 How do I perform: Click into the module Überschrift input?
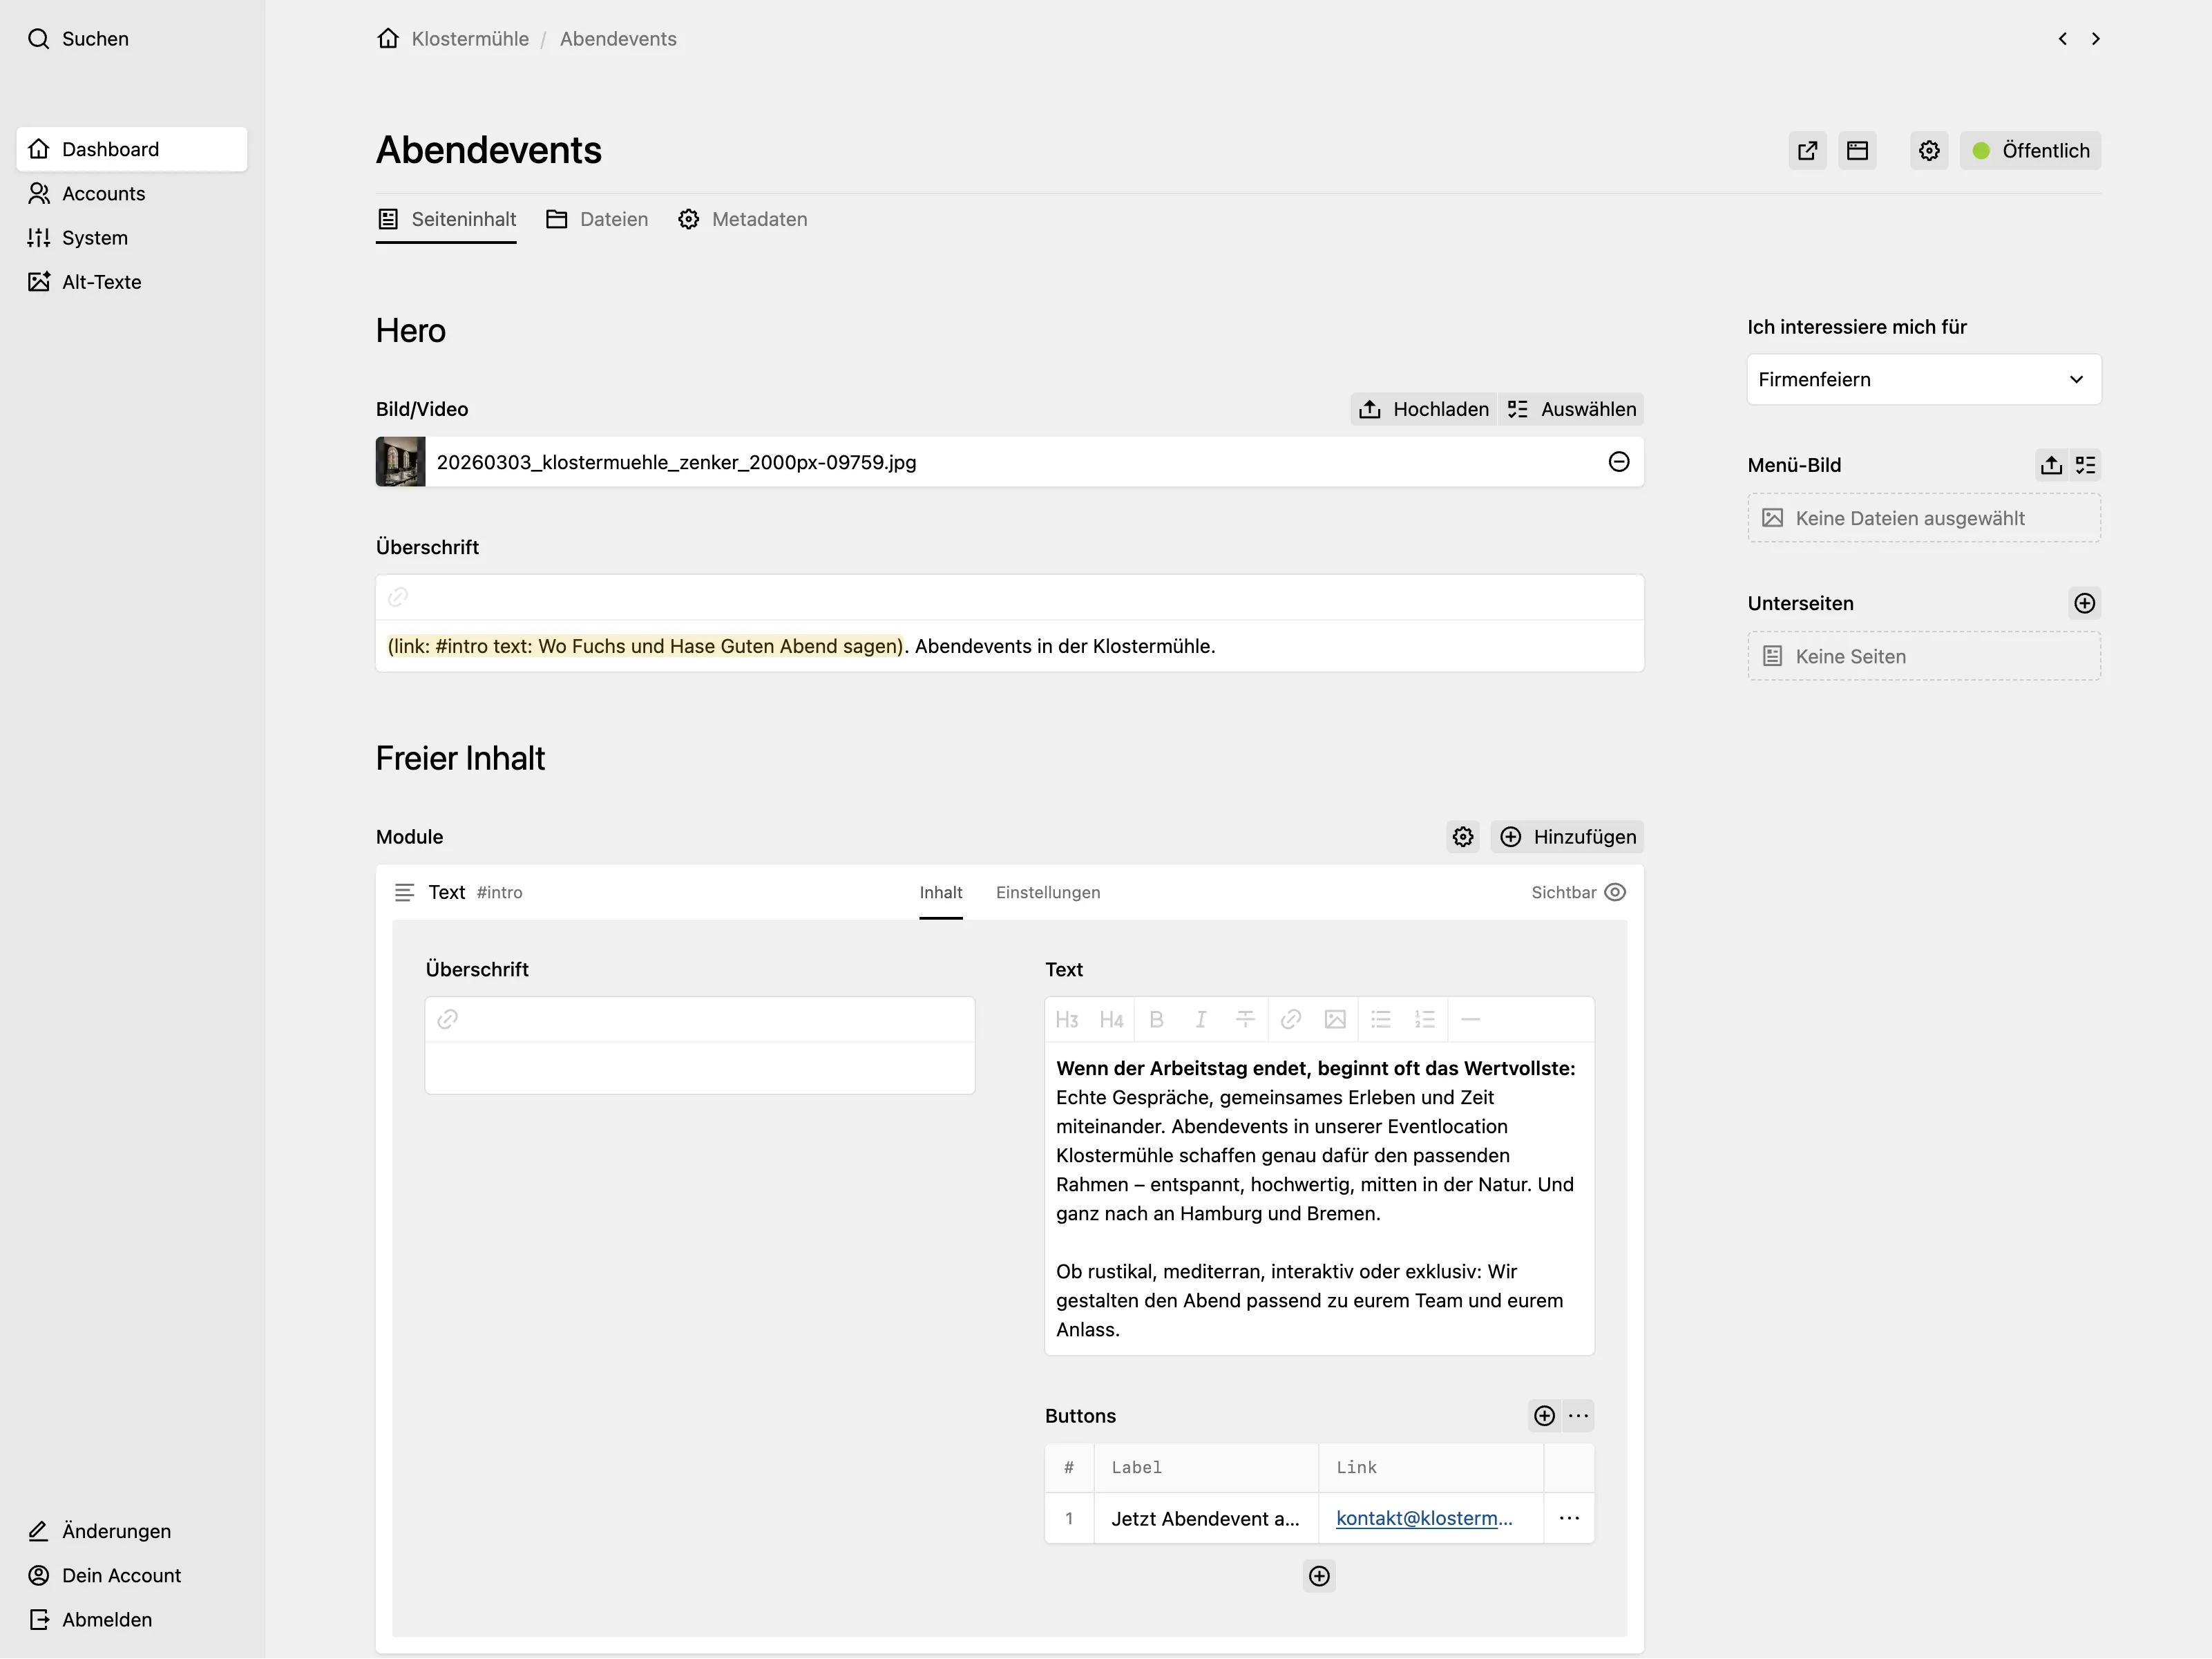(700, 1067)
